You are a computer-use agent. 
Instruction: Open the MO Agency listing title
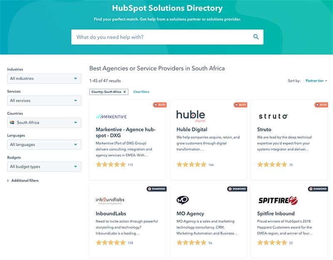pyautogui.click(x=190, y=213)
